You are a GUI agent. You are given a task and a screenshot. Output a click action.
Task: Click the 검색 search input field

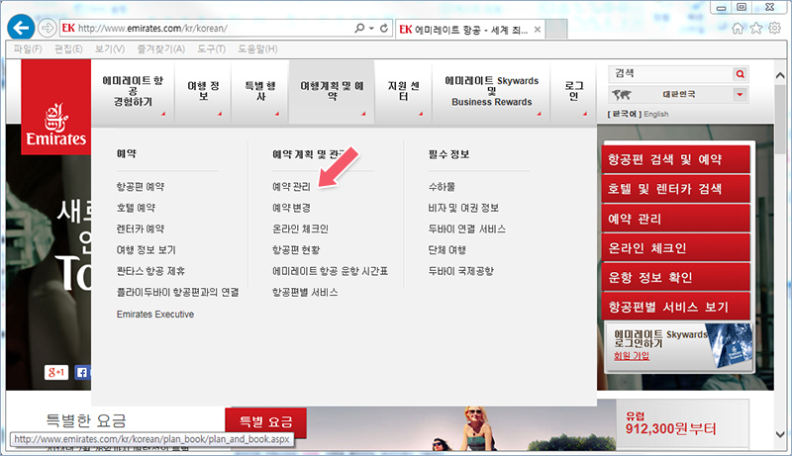(x=669, y=74)
